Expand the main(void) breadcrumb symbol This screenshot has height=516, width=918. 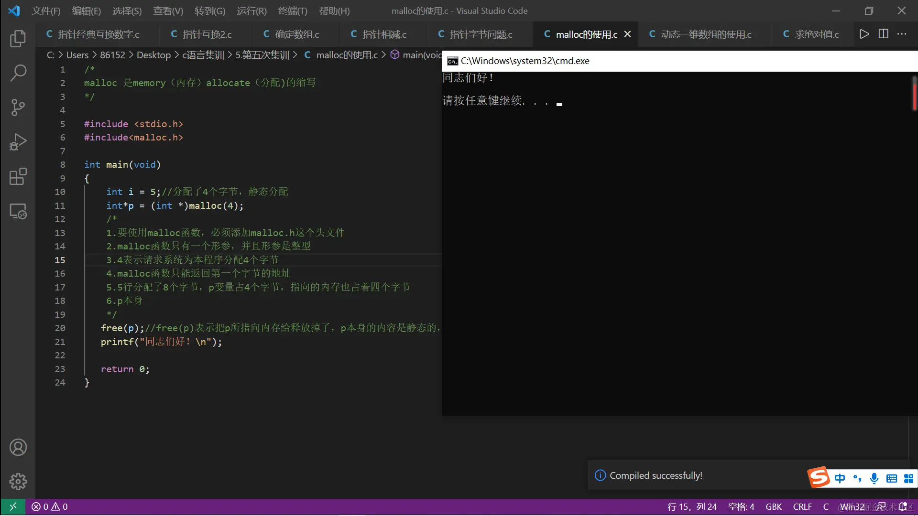tap(422, 55)
